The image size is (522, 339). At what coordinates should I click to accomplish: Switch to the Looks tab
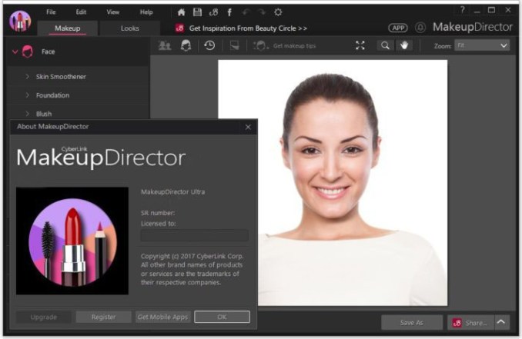click(130, 28)
